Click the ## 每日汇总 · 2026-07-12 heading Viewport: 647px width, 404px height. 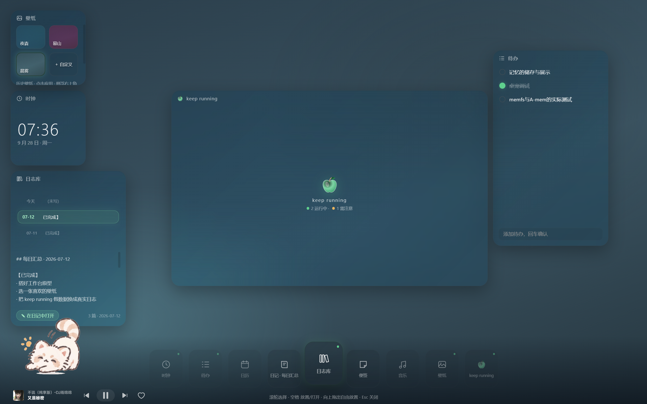pyautogui.click(x=43, y=259)
